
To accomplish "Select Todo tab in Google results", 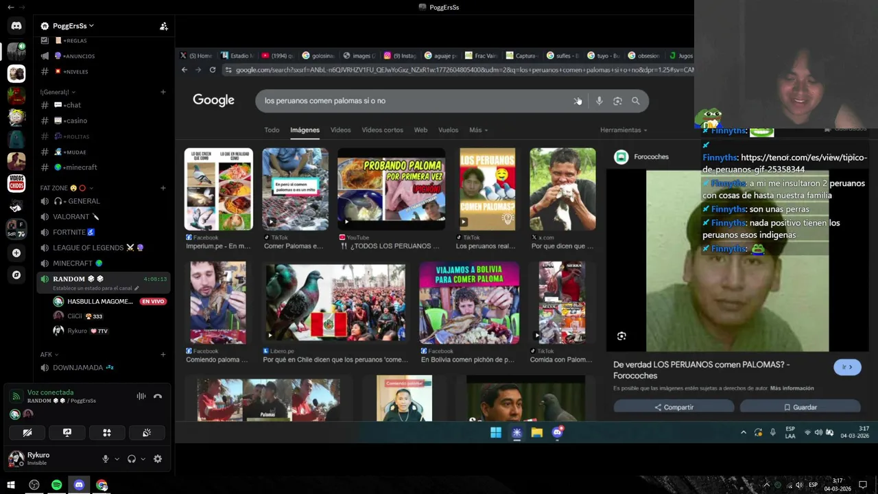I will pyautogui.click(x=272, y=130).
